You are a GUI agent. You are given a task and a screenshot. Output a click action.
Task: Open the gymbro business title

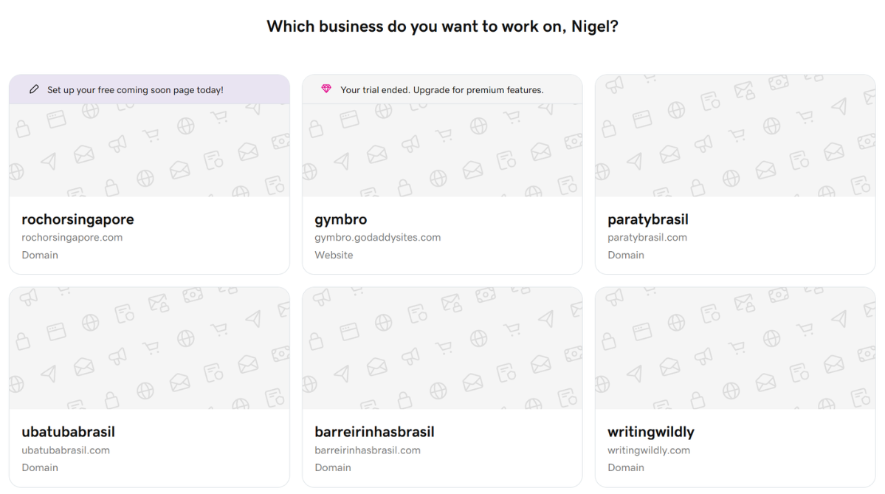coord(340,219)
